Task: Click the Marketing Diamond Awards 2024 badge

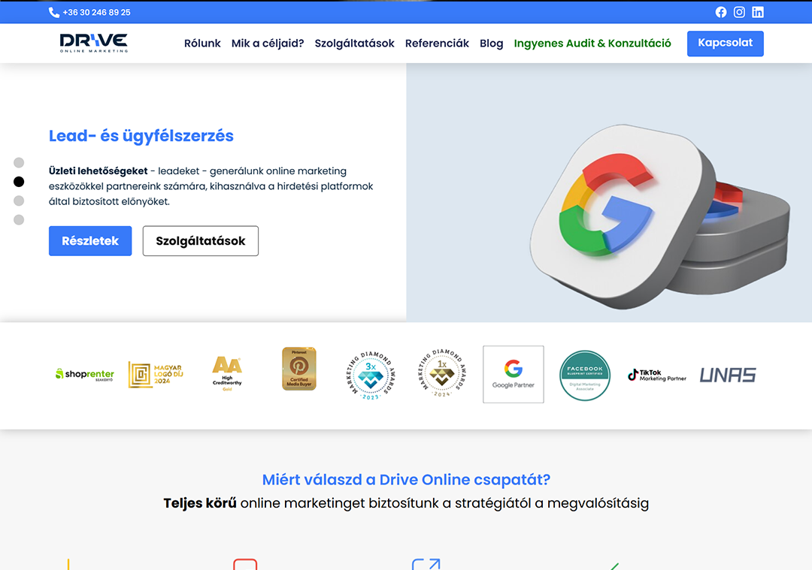Action: [x=442, y=373]
